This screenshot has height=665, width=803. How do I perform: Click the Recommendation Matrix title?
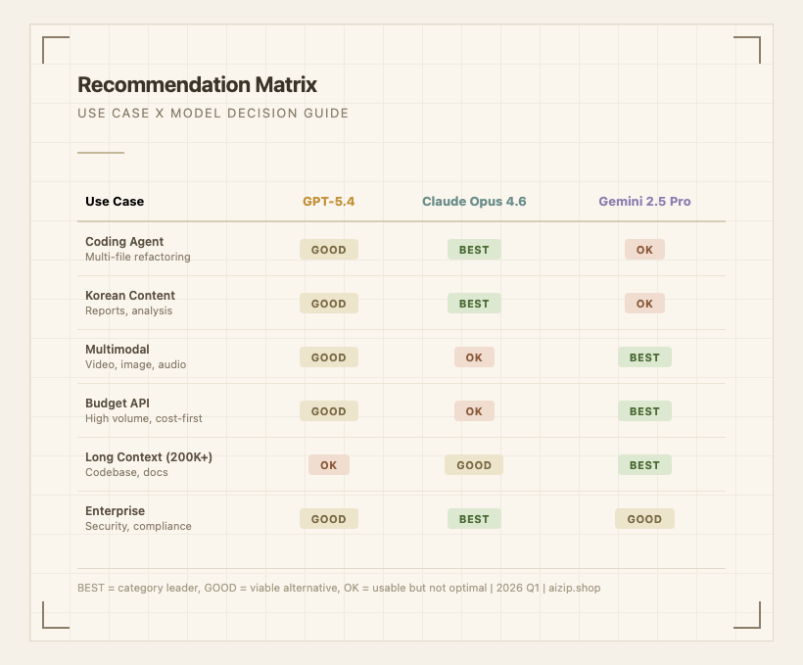click(x=197, y=85)
